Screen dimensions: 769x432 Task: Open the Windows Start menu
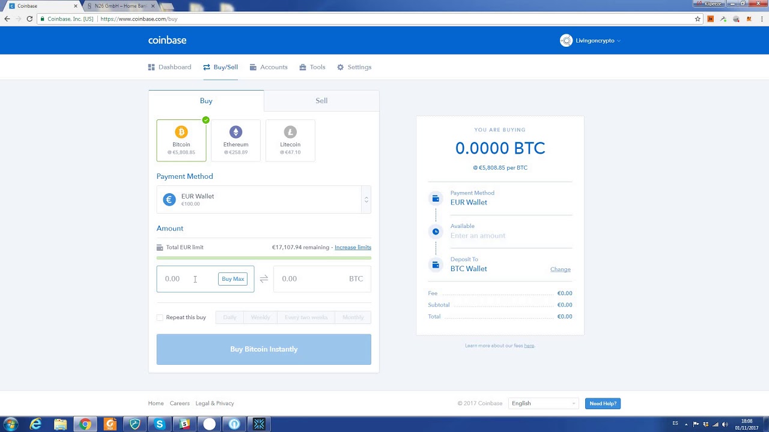(10, 424)
